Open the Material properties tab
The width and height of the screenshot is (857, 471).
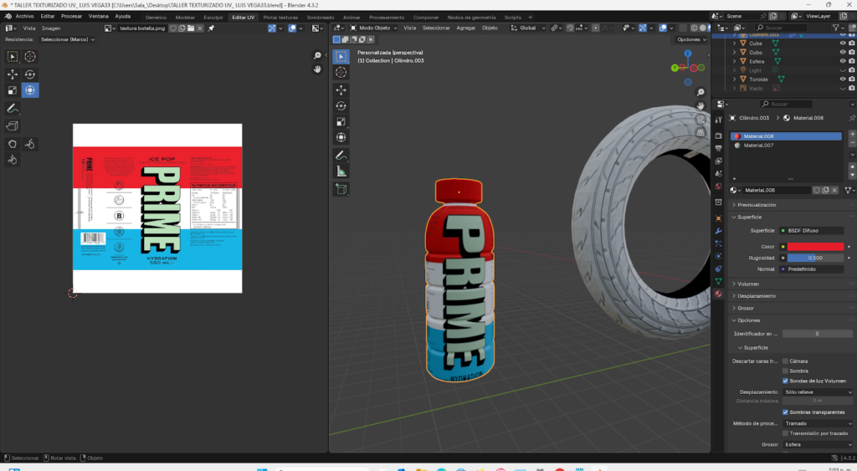click(x=718, y=294)
